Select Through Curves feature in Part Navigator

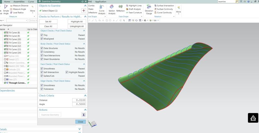(x=17, y=83)
